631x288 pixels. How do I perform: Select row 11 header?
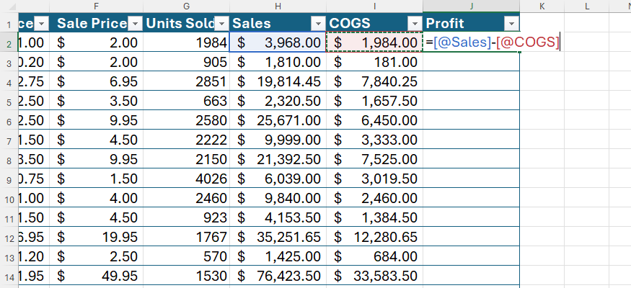point(9,217)
